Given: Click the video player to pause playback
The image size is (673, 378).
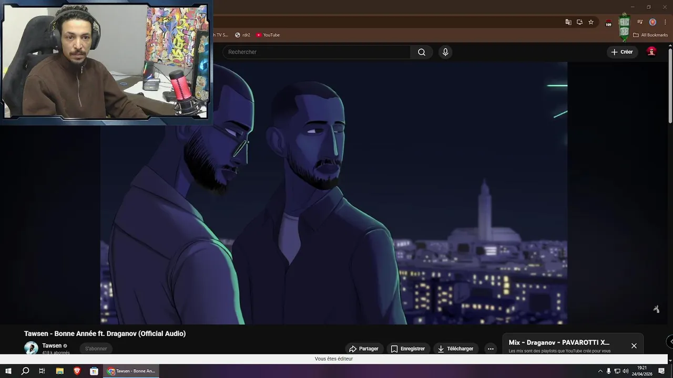Looking at the screenshot, I should (333, 193).
